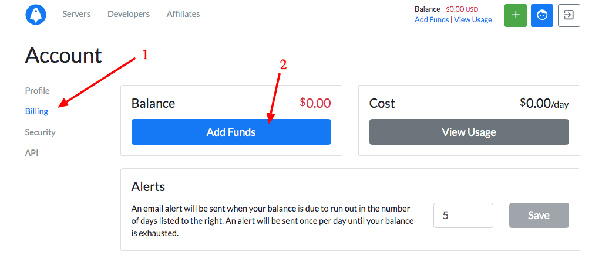This screenshot has height=259, width=592.
Task: Click the blue rocket logo icon
Action: pyautogui.click(x=36, y=15)
